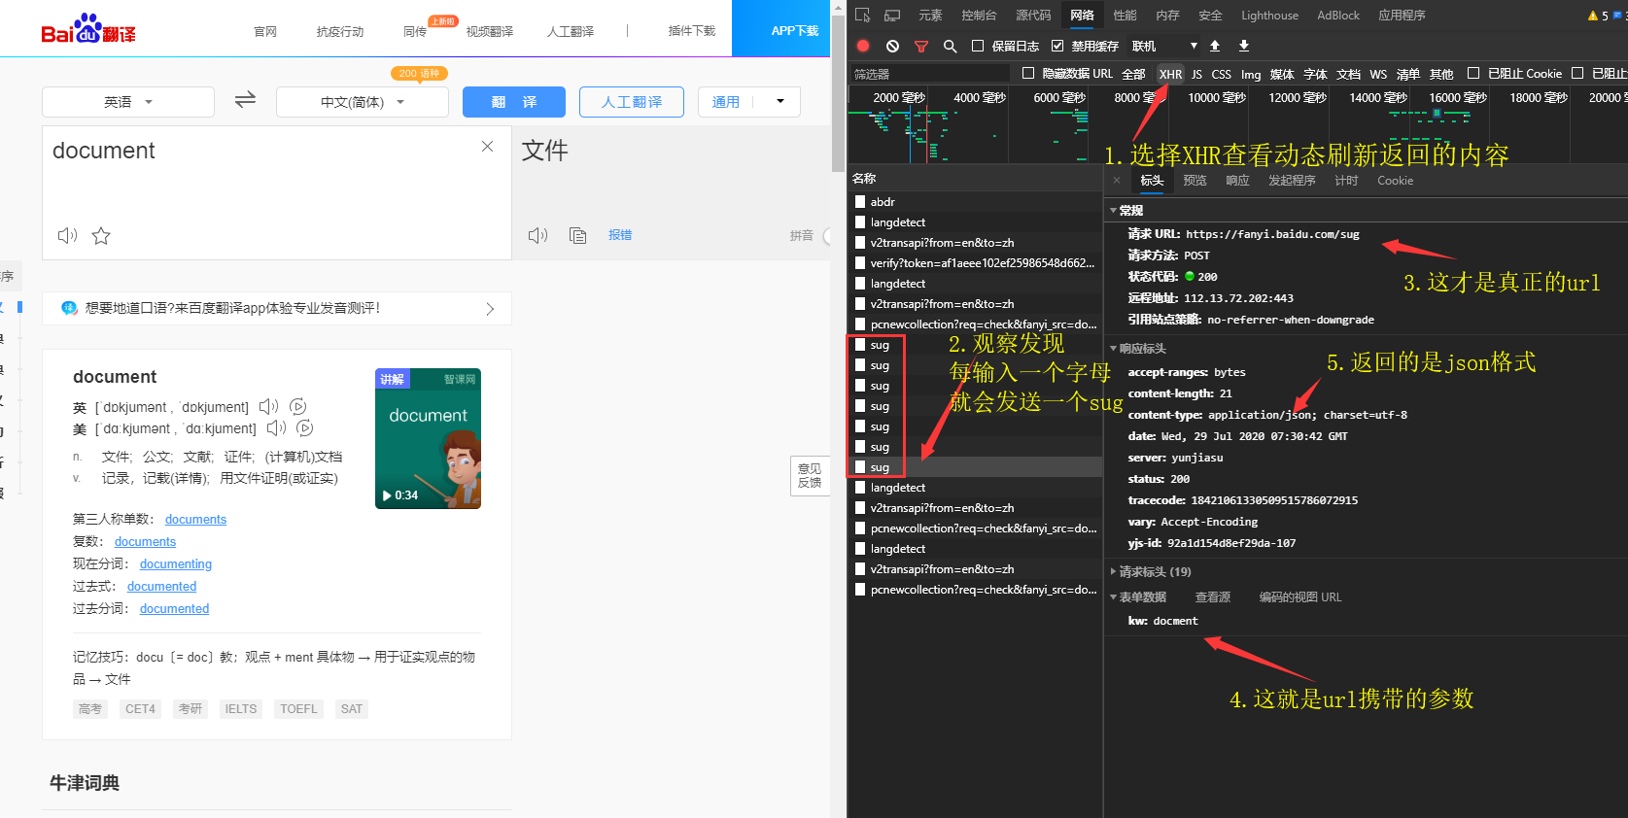The image size is (1628, 818).
Task: Click the Baidu Translate logo
Action: click(88, 29)
